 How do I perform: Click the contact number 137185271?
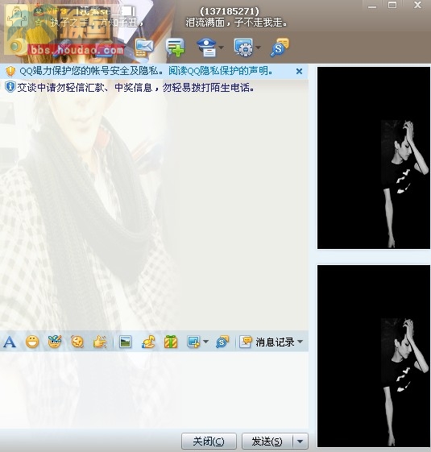click(230, 11)
